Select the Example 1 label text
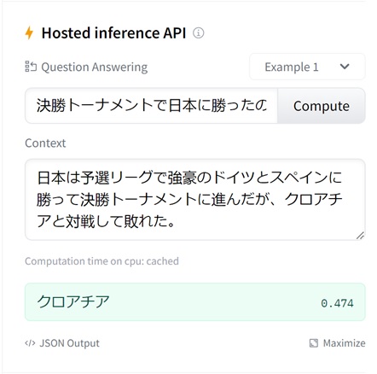This screenshot has height=374, width=377. pos(292,67)
